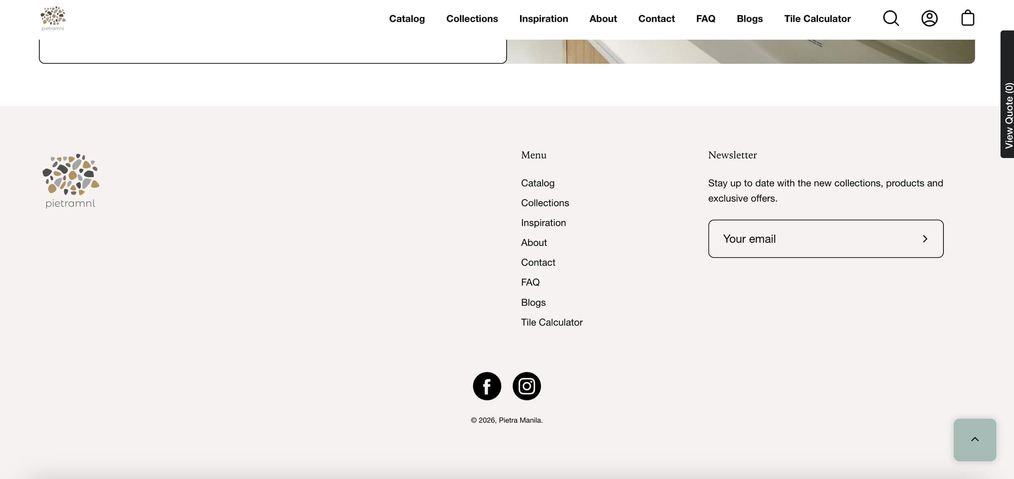This screenshot has width=1014, height=479.
Task: Follow the footer Contact link
Action: [538, 263]
